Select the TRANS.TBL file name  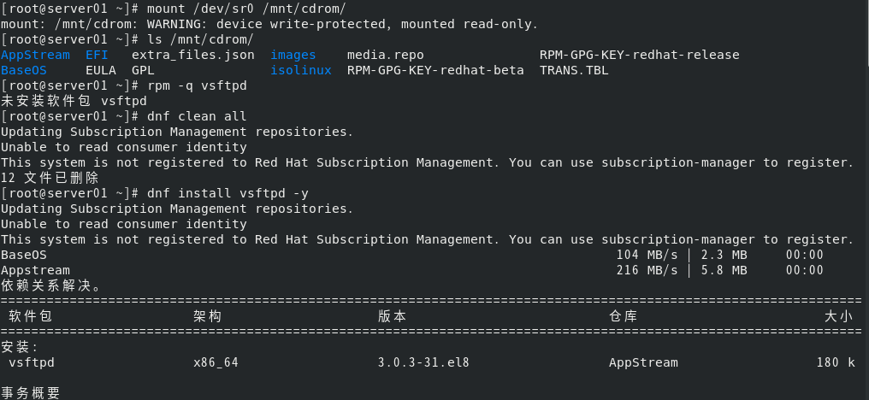tap(574, 70)
